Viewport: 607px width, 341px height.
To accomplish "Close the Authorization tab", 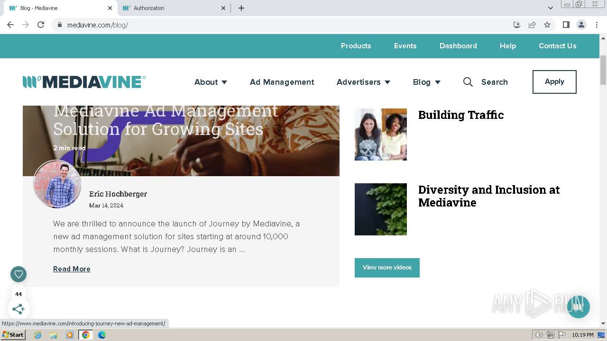I will click(224, 8).
